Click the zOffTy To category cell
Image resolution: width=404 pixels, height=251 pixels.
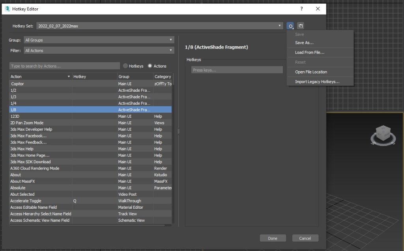163,84
